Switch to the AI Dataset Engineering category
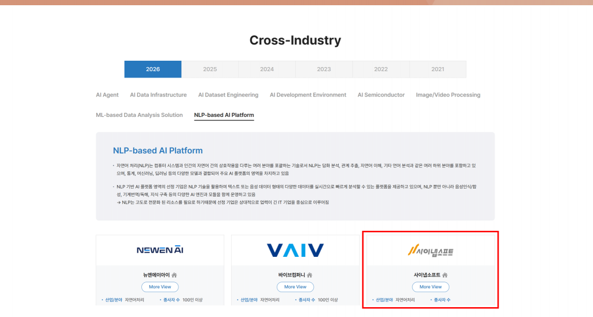 (228, 95)
